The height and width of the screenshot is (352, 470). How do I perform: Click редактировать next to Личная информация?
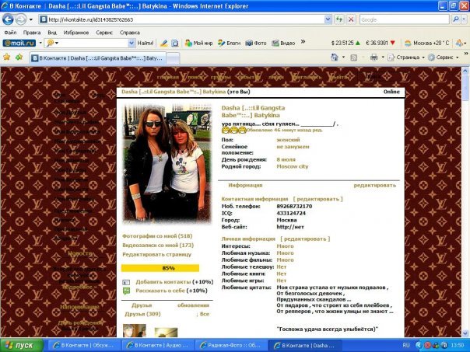click(305, 239)
